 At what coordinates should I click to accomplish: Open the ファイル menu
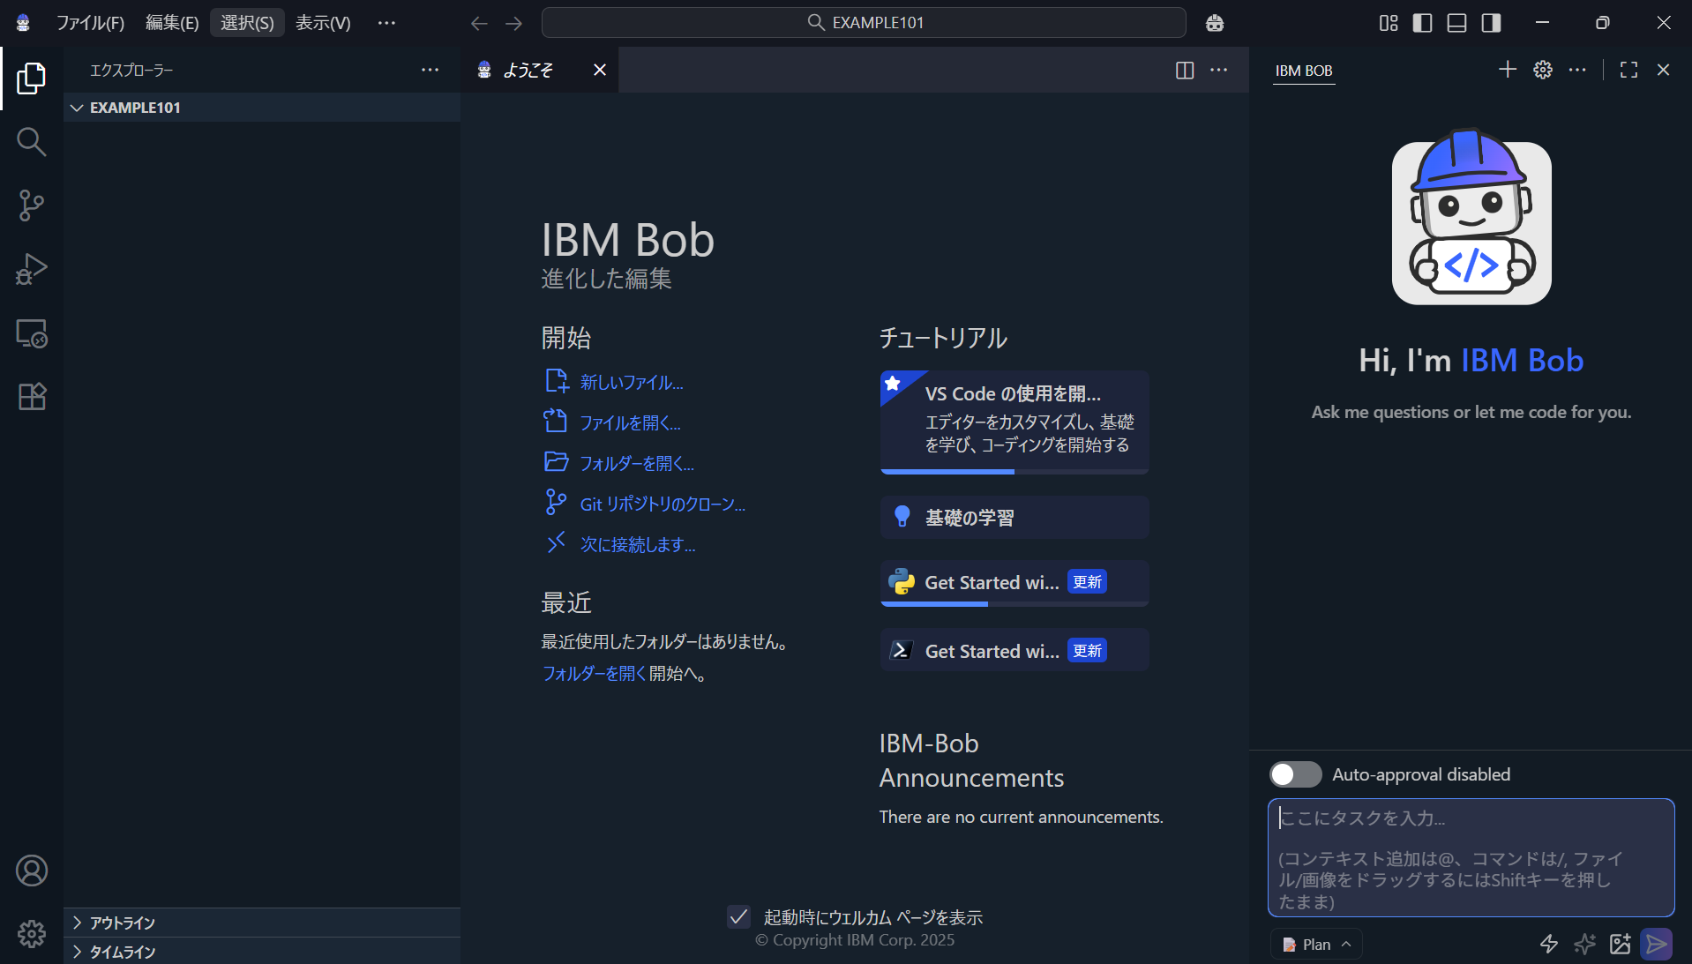pyautogui.click(x=91, y=23)
